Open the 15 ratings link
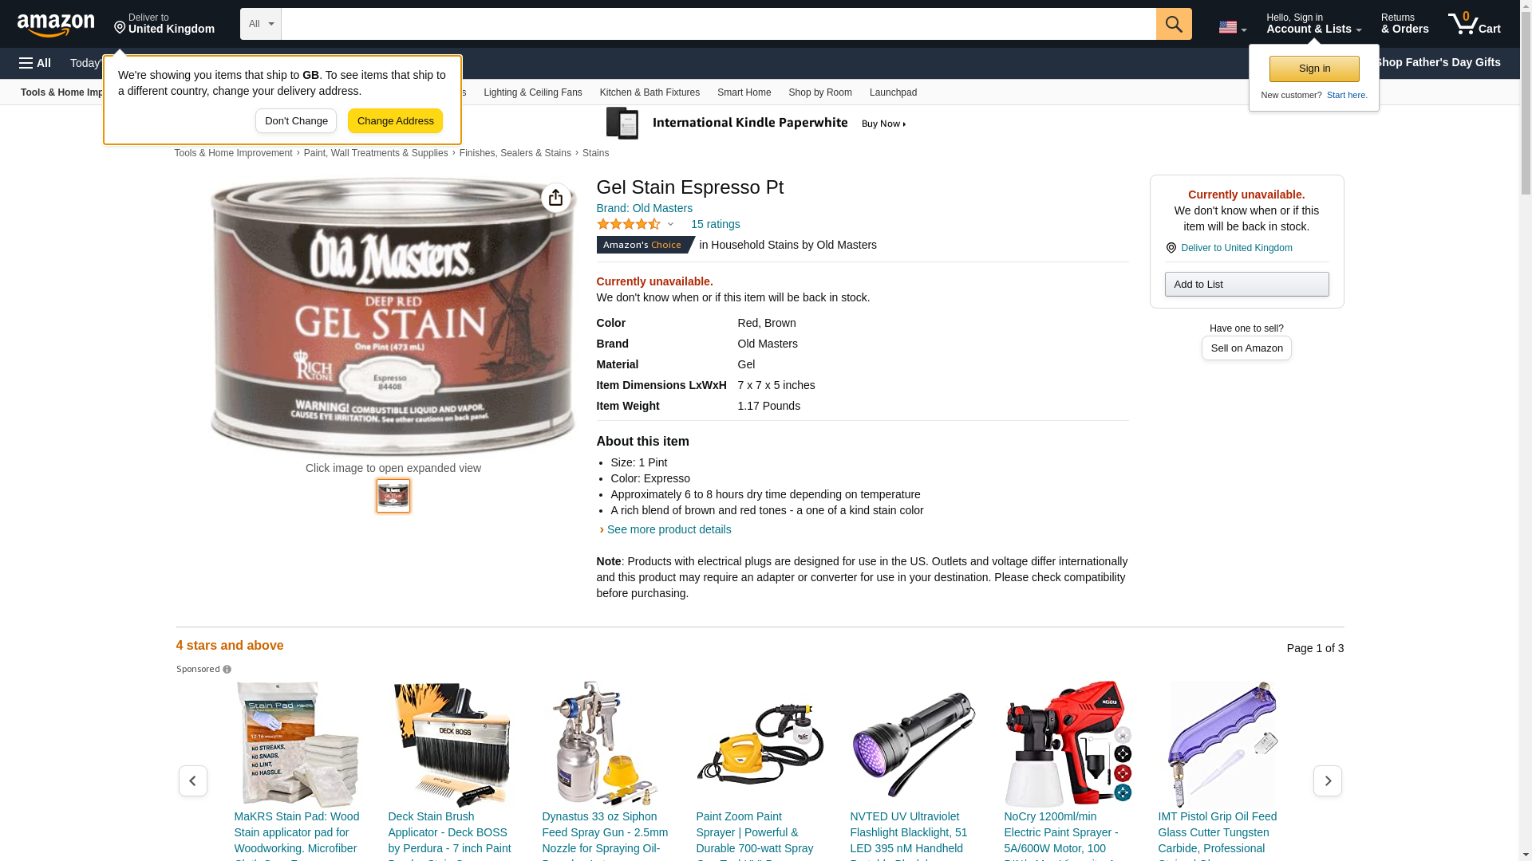This screenshot has width=1532, height=861. pos(715,224)
